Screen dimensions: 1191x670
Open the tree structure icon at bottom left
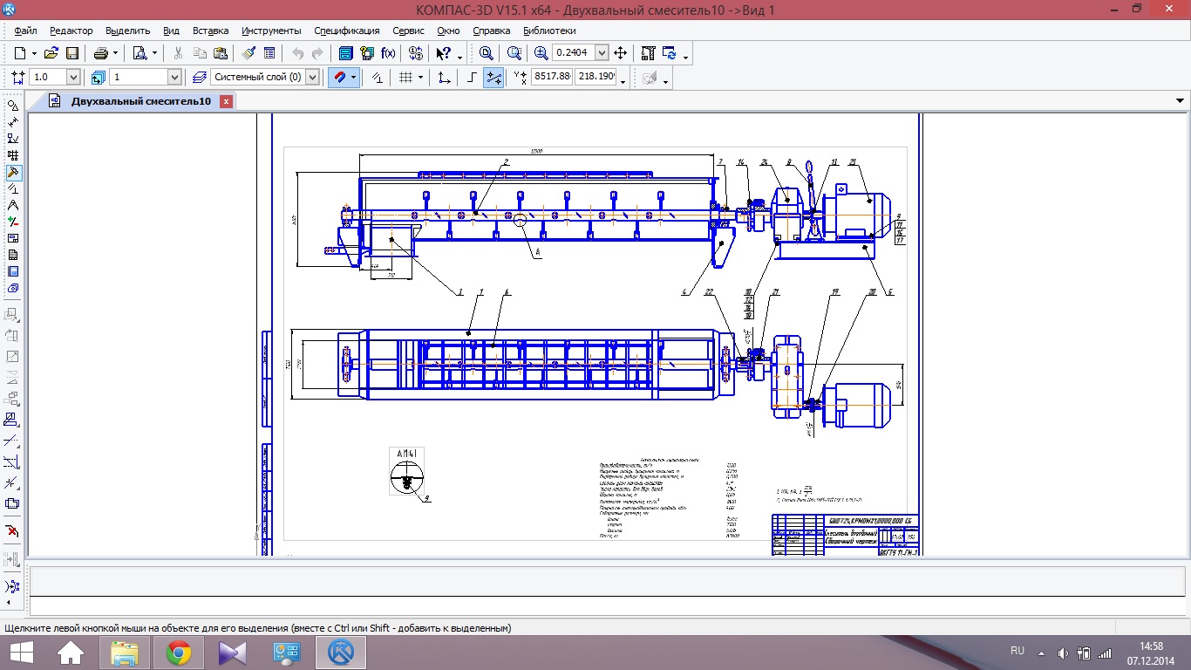[x=12, y=585]
